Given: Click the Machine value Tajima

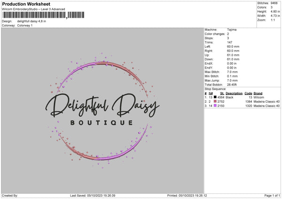Looking at the screenshot, I should pyautogui.click(x=232, y=30).
